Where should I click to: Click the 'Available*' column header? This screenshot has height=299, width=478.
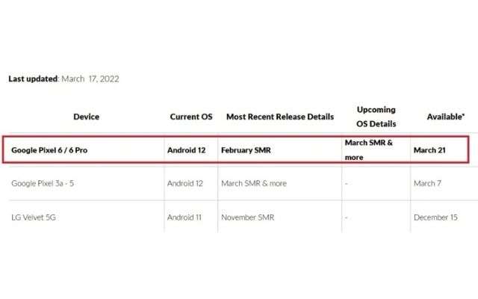pos(446,117)
